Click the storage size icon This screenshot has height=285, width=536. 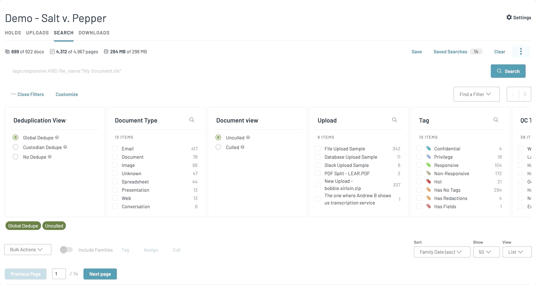(x=106, y=52)
